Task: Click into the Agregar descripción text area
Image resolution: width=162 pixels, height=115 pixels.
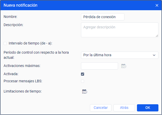Action: pyautogui.click(x=120, y=30)
